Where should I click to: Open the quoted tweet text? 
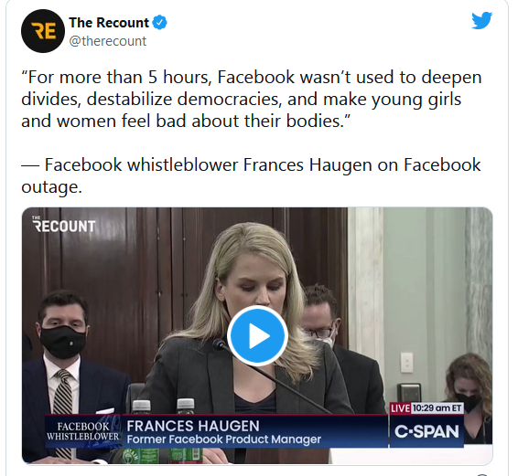pyautogui.click(x=252, y=99)
